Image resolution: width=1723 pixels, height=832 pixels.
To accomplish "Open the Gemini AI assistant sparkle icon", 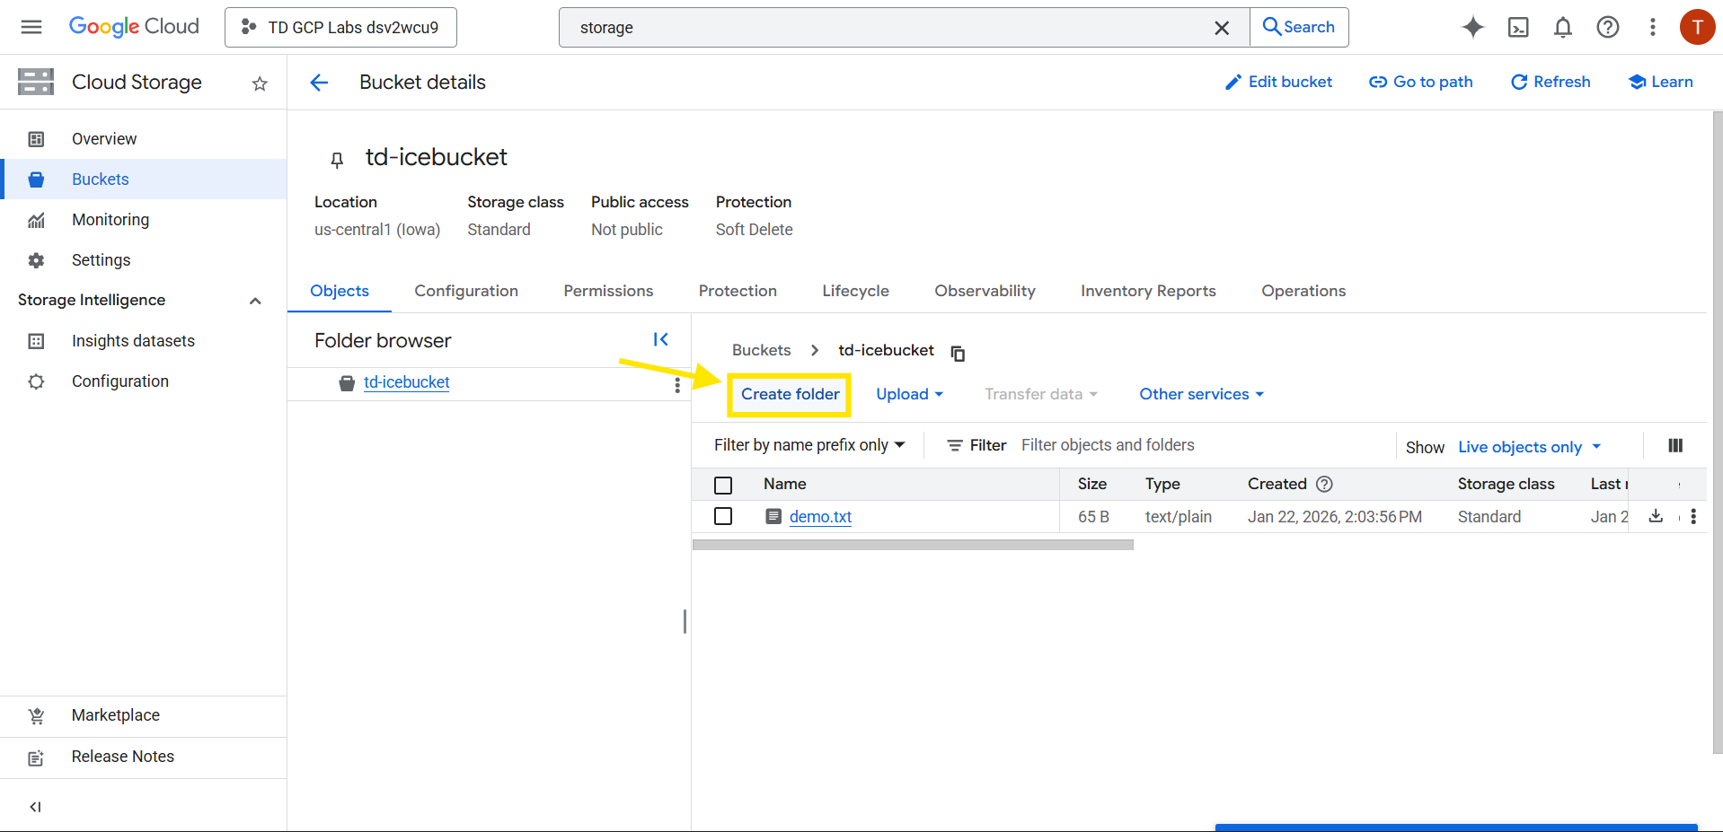I will (1472, 27).
